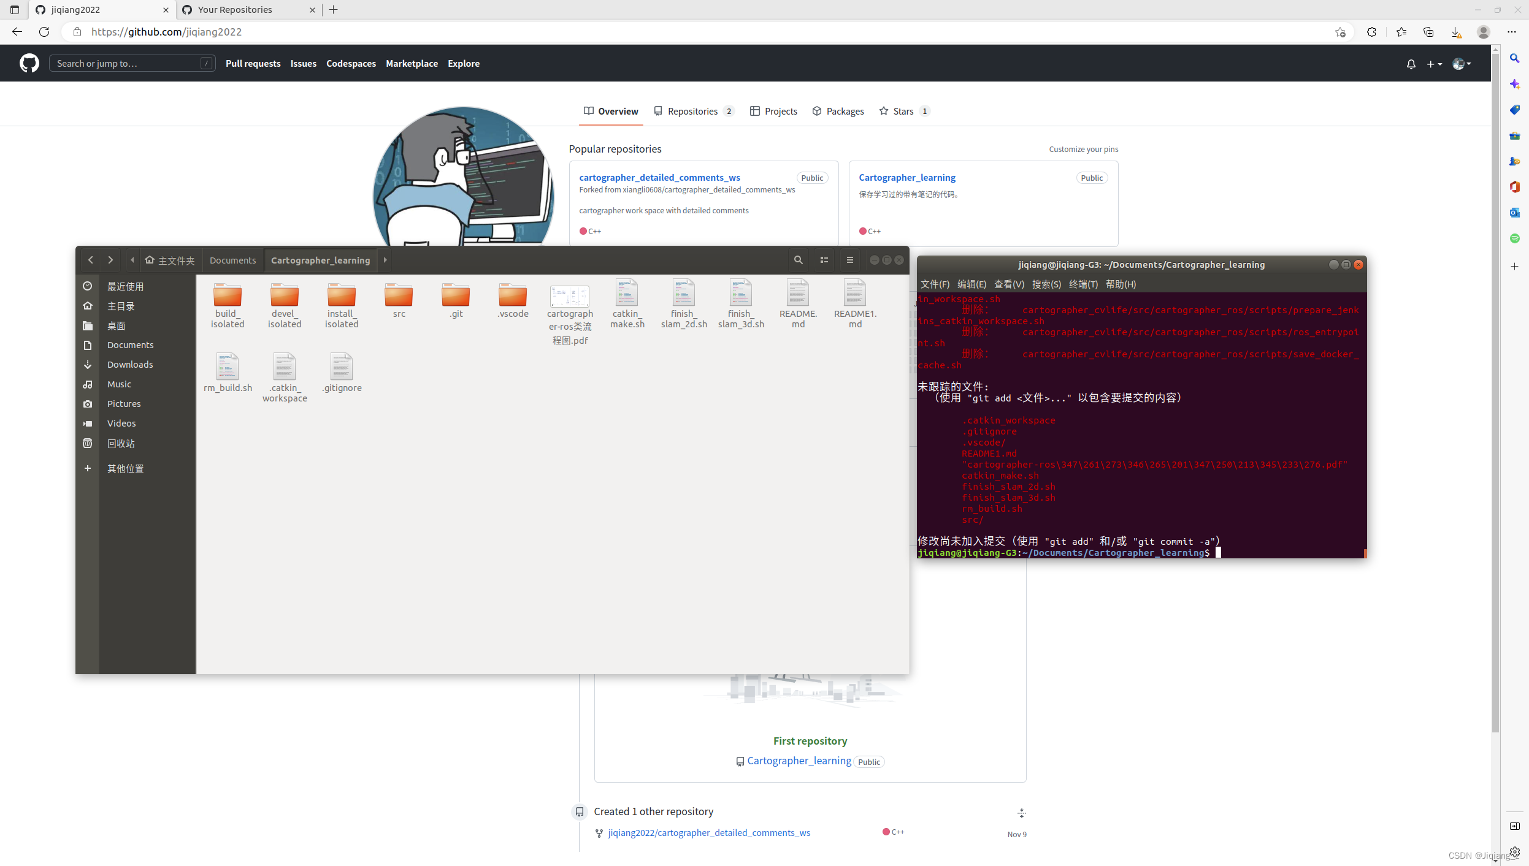Image resolution: width=1529 pixels, height=866 pixels.
Task: Click the GitHub octocat logo
Action: (29, 63)
